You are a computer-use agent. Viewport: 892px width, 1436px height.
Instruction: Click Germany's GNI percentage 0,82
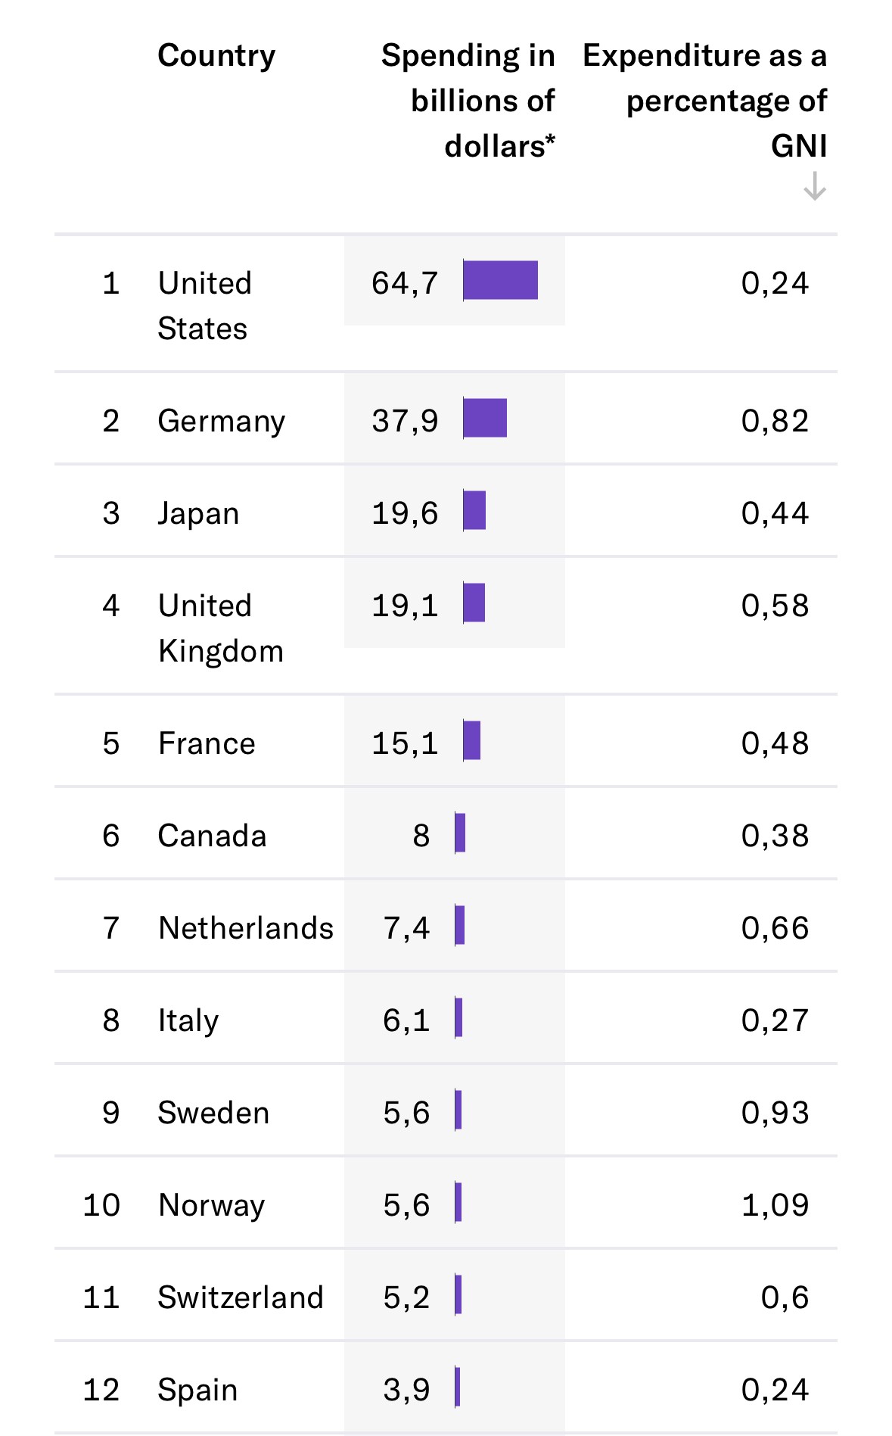click(x=775, y=421)
